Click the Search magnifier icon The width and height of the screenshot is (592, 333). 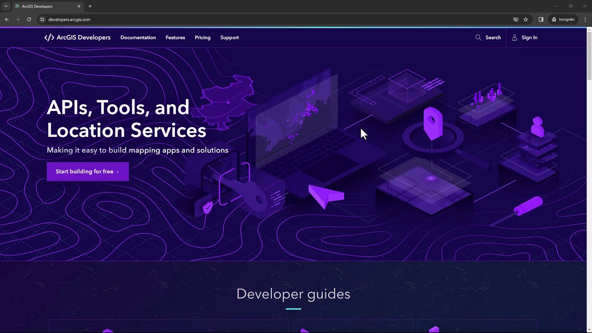click(478, 37)
